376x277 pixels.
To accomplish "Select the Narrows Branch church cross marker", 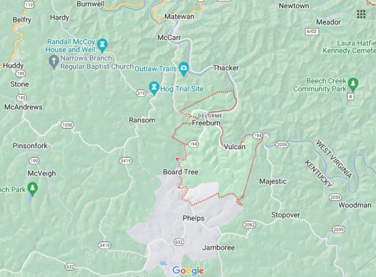I will pyautogui.click(x=54, y=62).
